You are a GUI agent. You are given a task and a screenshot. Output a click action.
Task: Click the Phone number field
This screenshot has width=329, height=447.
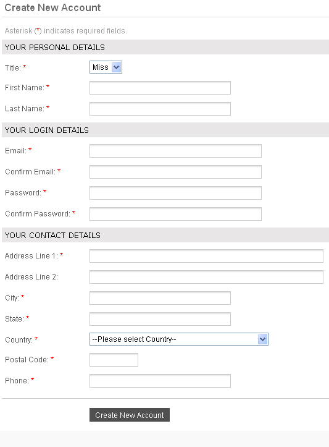point(160,381)
